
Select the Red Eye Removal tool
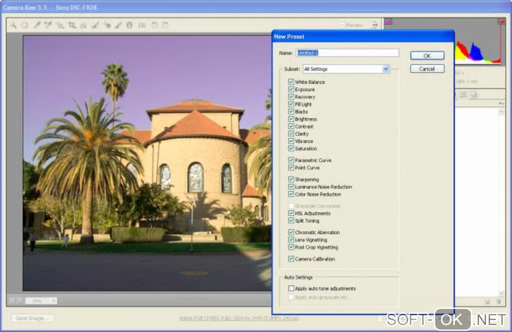tap(107, 25)
